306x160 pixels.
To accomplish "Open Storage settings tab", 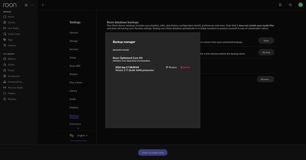I will click(x=74, y=41).
